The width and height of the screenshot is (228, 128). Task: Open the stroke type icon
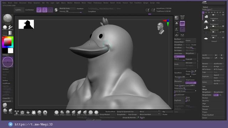10,27
